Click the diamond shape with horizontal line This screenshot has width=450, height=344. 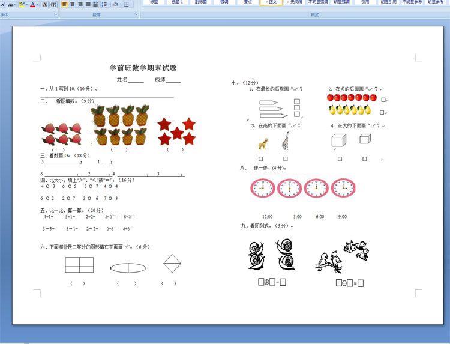pos(172,264)
